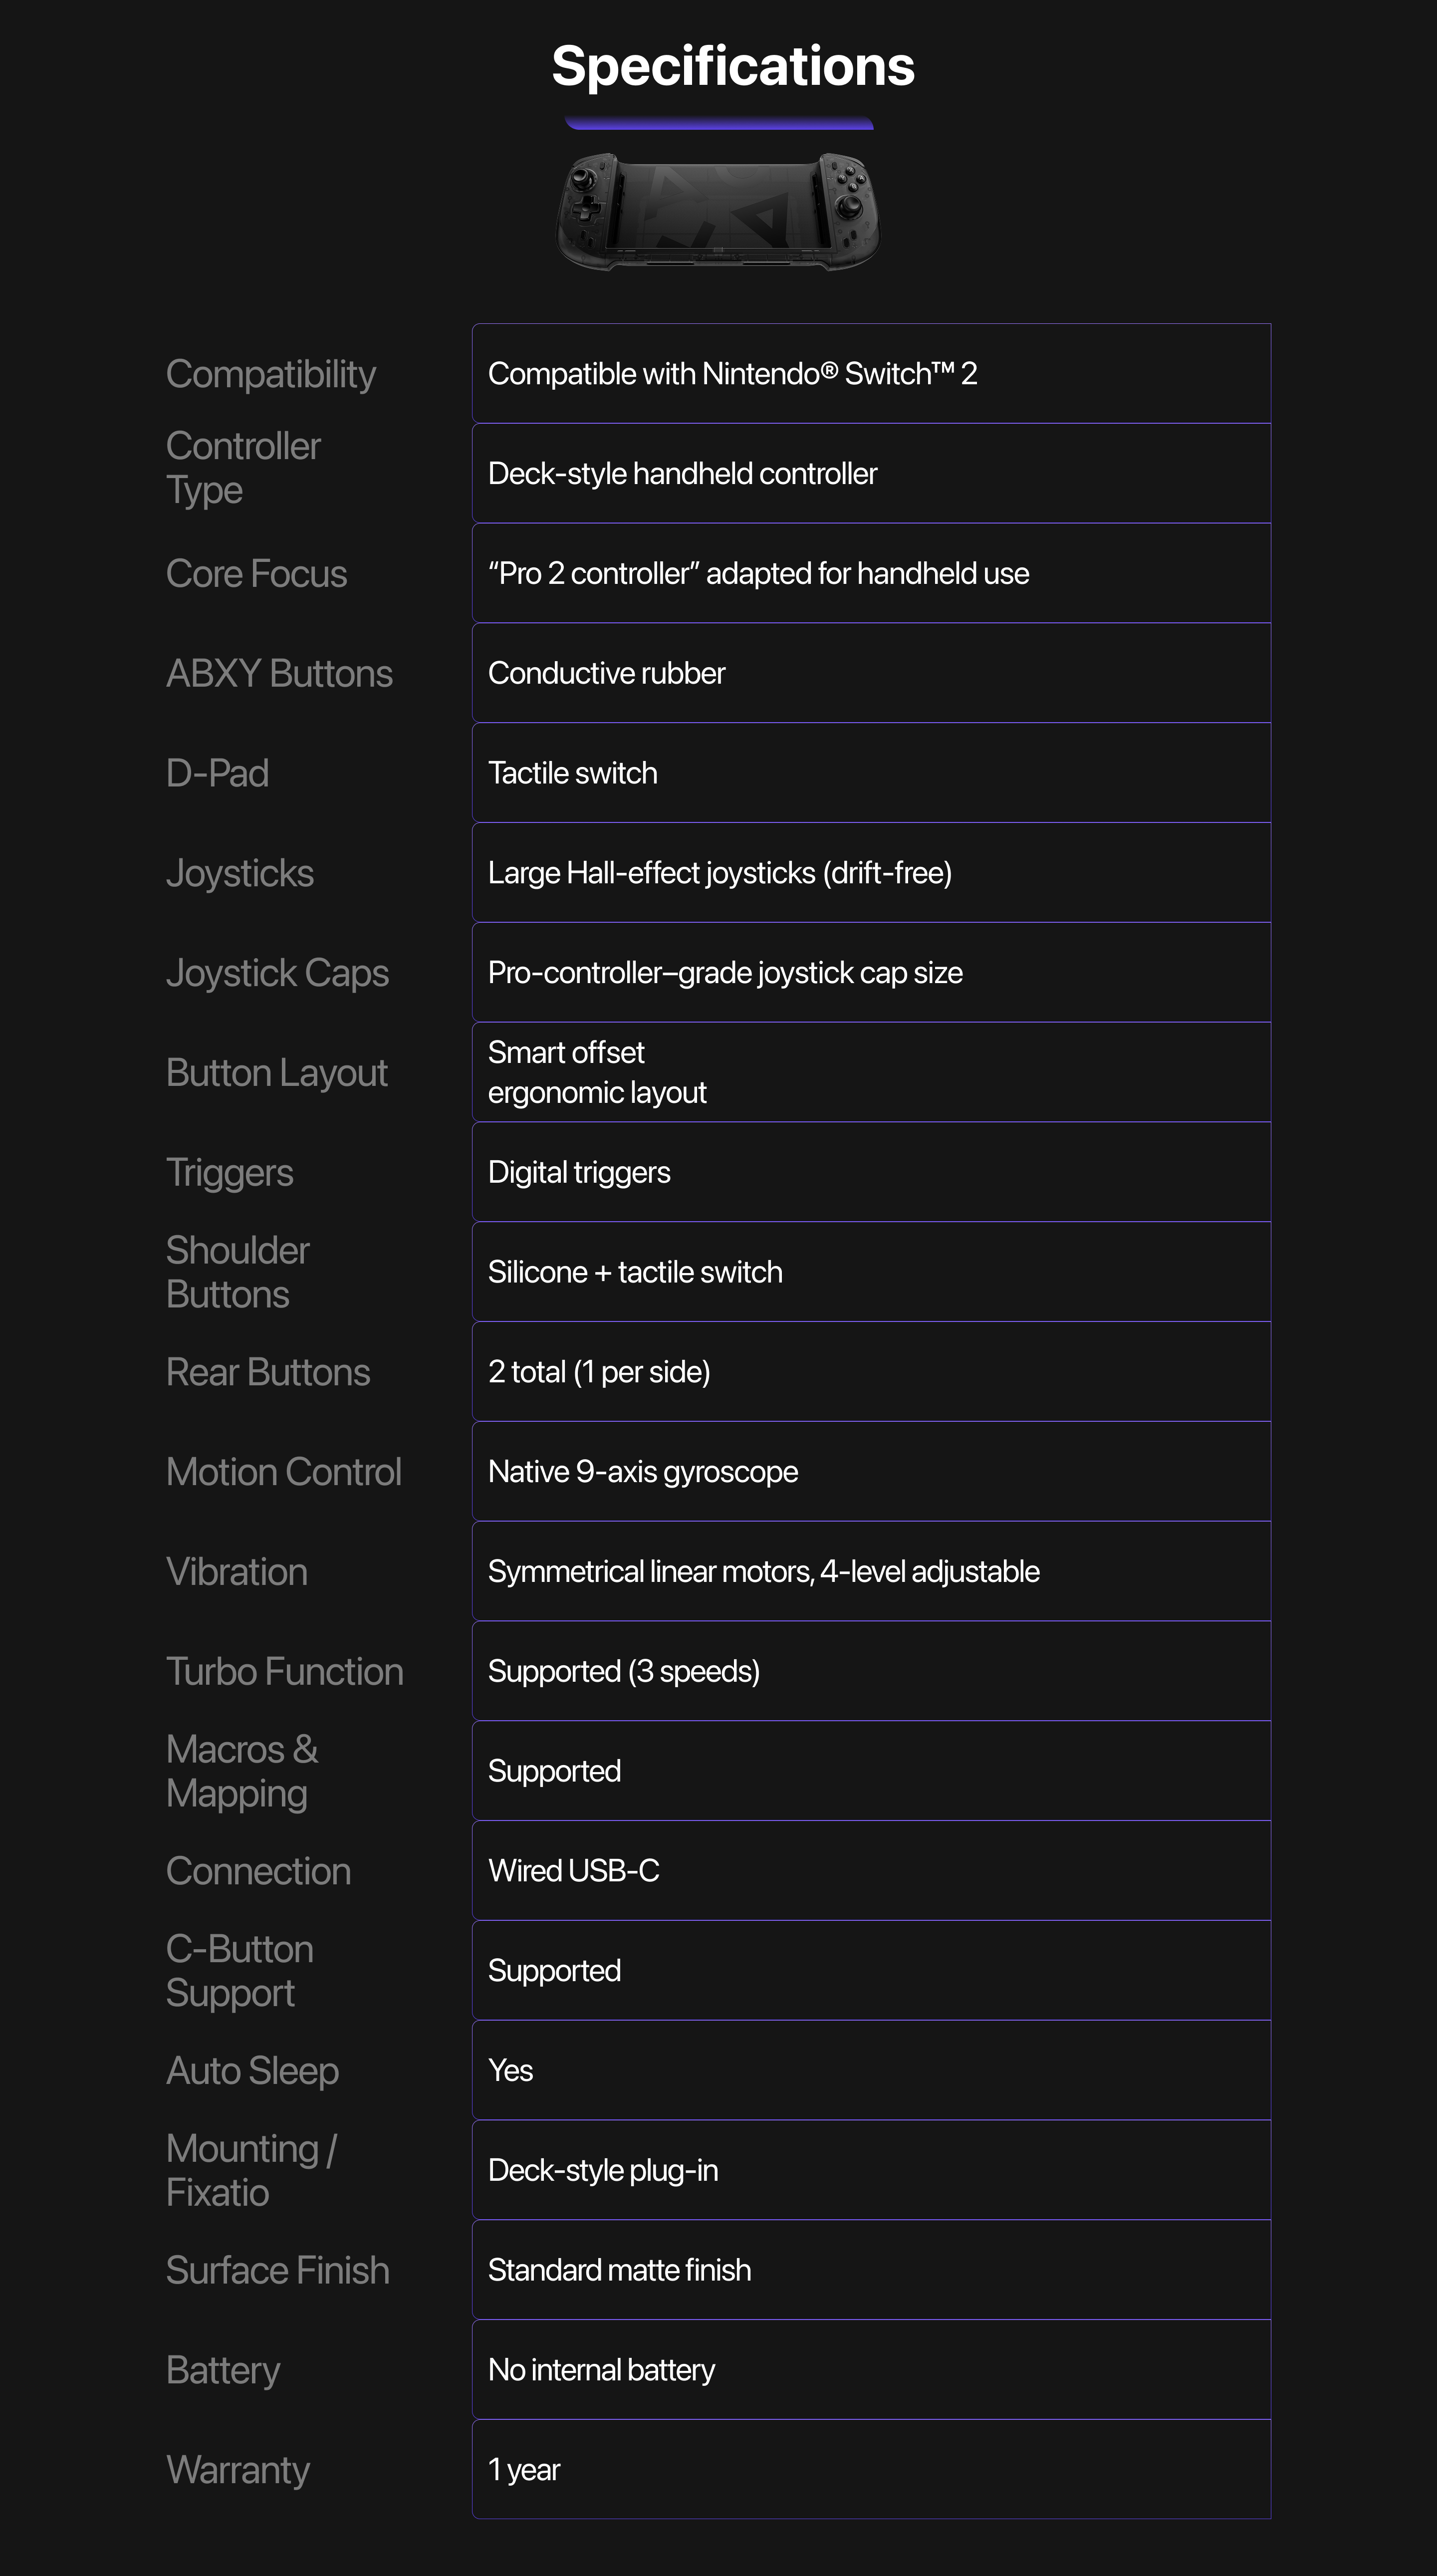Click the Auto Sleep label
The height and width of the screenshot is (2576, 1437).
pos(252,2071)
